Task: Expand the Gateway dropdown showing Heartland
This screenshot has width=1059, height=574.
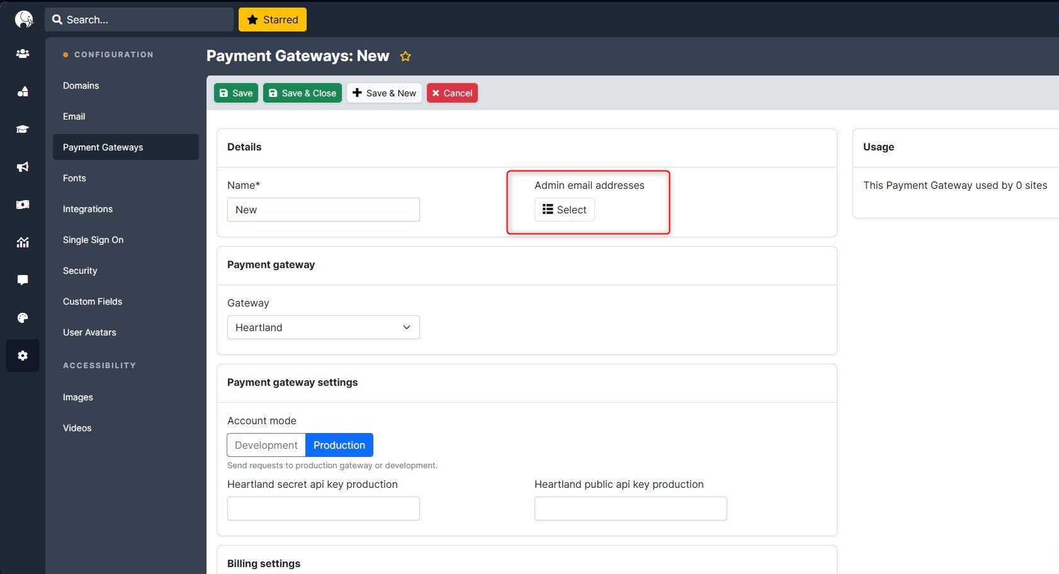Action: click(x=323, y=327)
